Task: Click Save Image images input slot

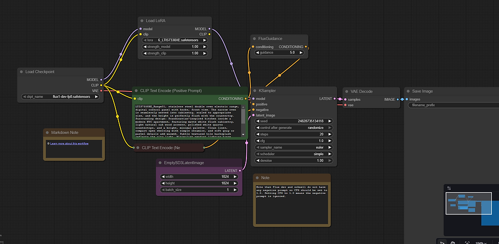Action: pyautogui.click(x=407, y=99)
